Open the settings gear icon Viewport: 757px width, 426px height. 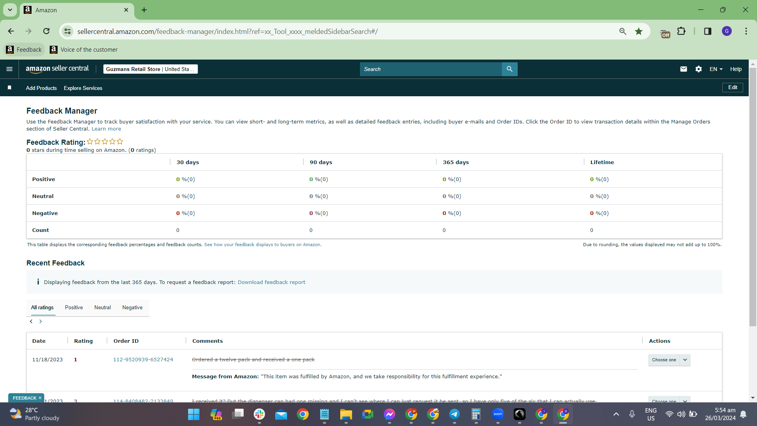click(x=699, y=69)
